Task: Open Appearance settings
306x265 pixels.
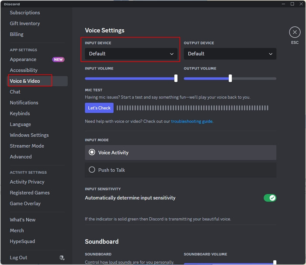Action: tap(23, 59)
